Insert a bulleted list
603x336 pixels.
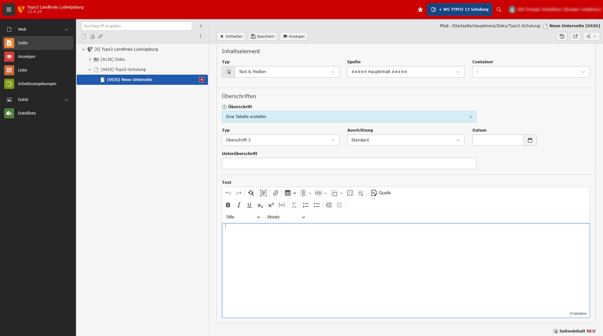tap(317, 205)
